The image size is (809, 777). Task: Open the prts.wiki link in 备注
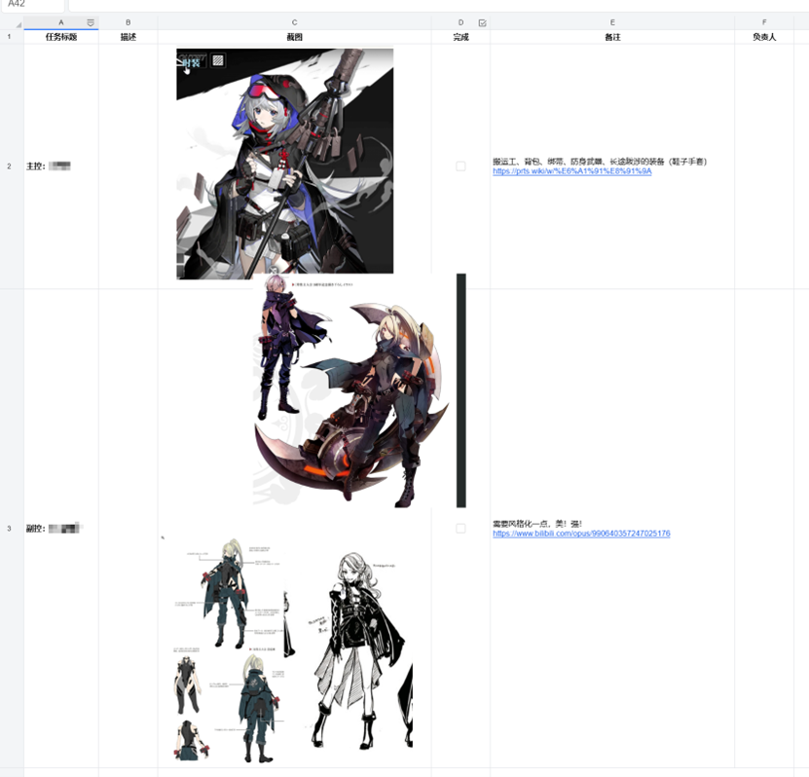click(x=571, y=171)
